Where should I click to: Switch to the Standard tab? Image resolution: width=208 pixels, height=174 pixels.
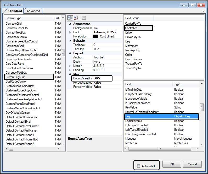[15, 11]
